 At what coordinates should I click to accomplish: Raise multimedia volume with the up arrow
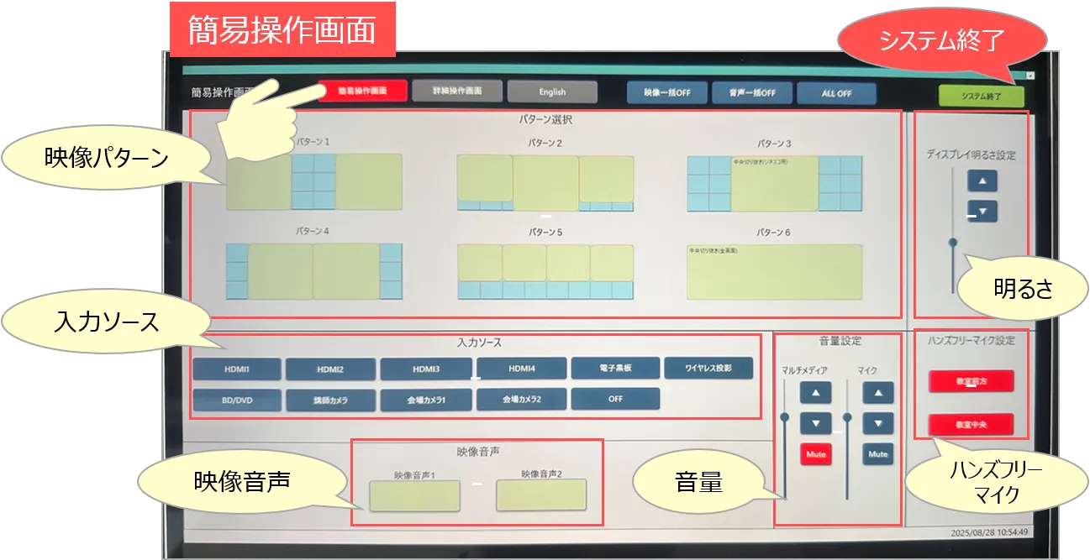point(815,392)
